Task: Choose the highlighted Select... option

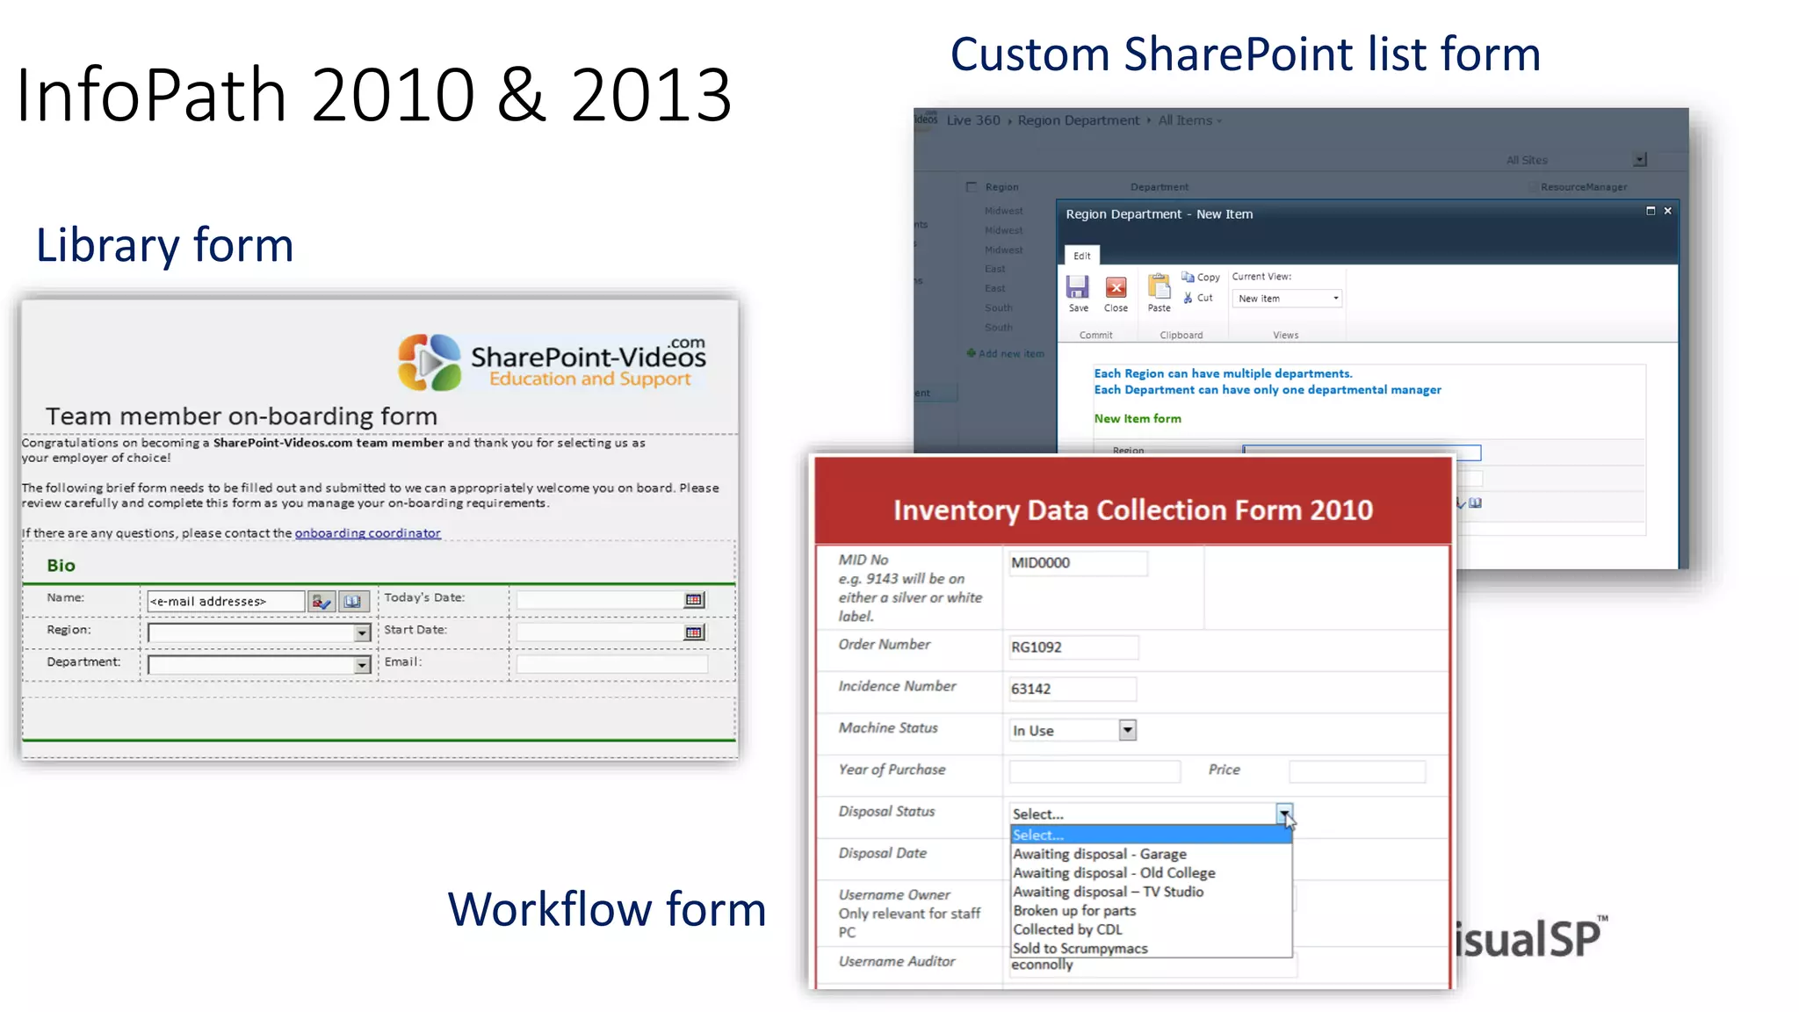Action: [x=1152, y=835]
